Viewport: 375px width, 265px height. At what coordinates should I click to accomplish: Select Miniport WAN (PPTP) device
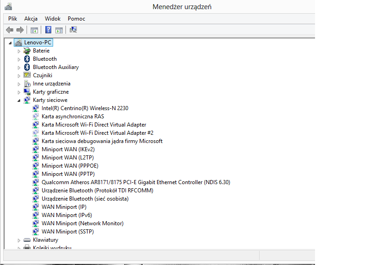68,174
